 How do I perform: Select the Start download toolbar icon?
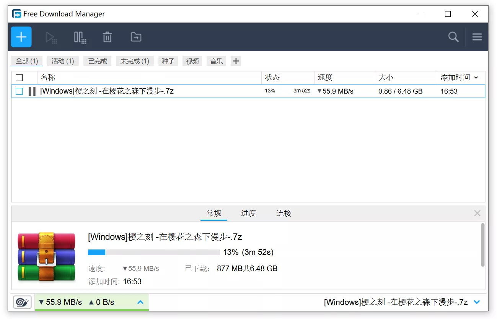point(52,37)
